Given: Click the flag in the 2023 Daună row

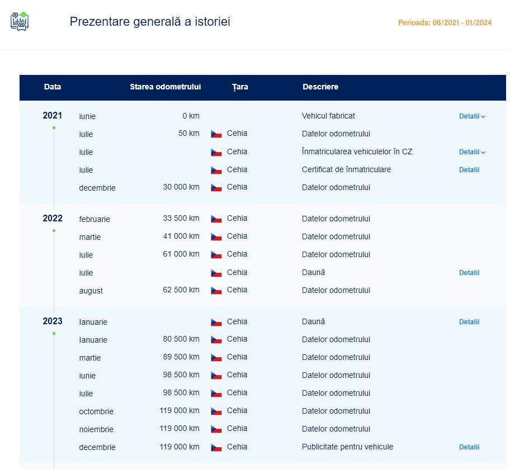Looking at the screenshot, I should point(216,321).
